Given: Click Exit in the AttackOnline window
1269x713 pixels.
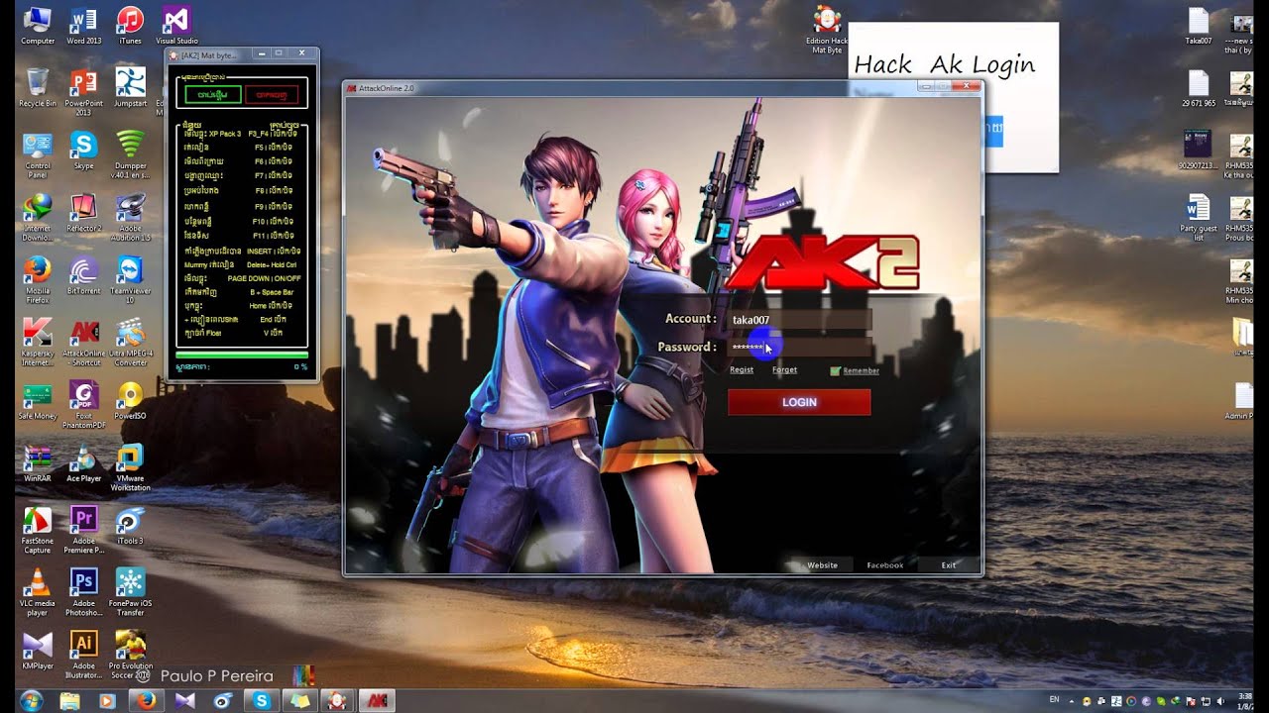Looking at the screenshot, I should [949, 565].
